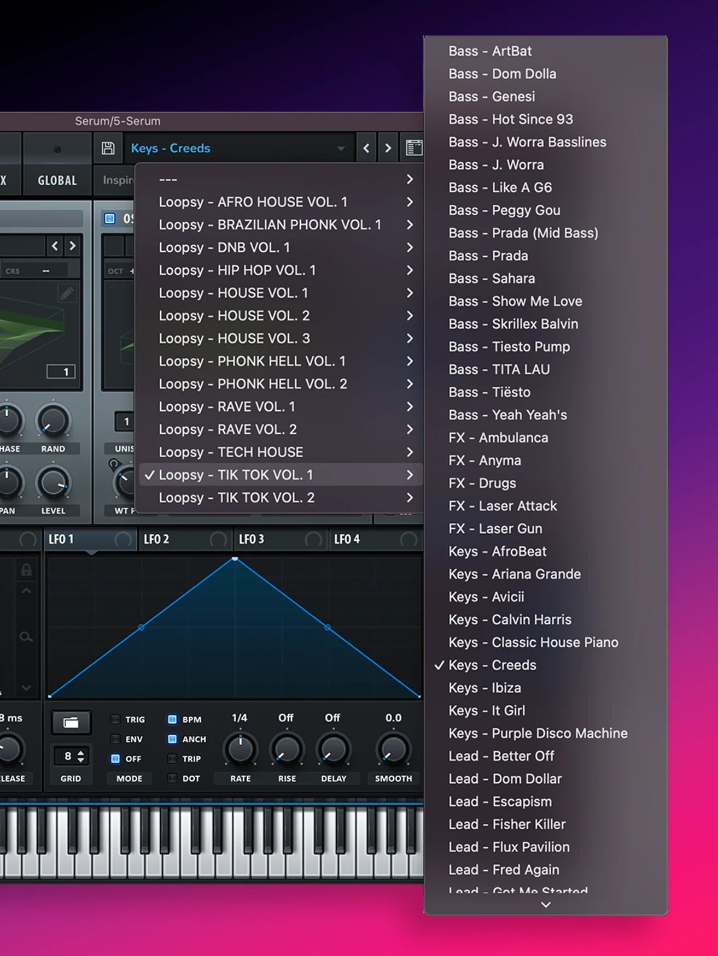This screenshot has width=718, height=956.
Task: Expand Loopsy - DNB VOL. 1 submenu
Action: tap(279, 247)
